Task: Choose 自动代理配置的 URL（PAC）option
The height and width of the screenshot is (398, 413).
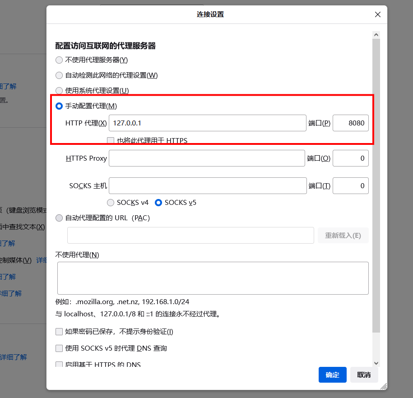Action: pos(59,218)
